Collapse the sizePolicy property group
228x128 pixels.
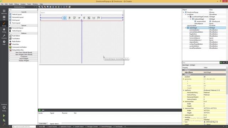coord(183,90)
